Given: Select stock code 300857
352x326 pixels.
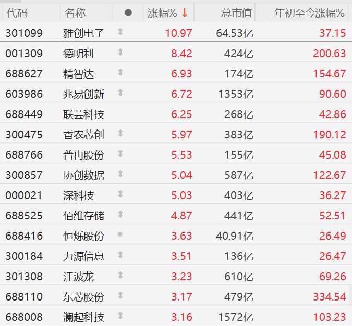Looking at the screenshot, I should [24, 175].
